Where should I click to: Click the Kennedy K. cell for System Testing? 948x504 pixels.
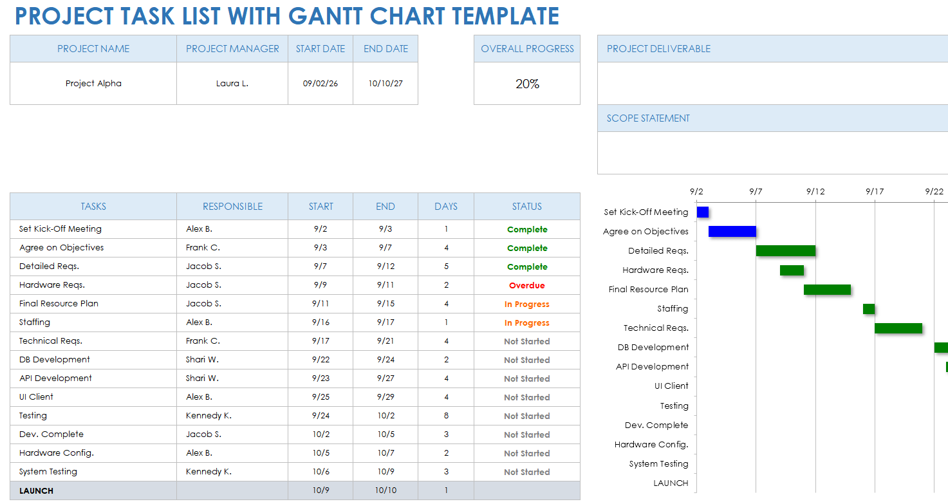click(232, 471)
